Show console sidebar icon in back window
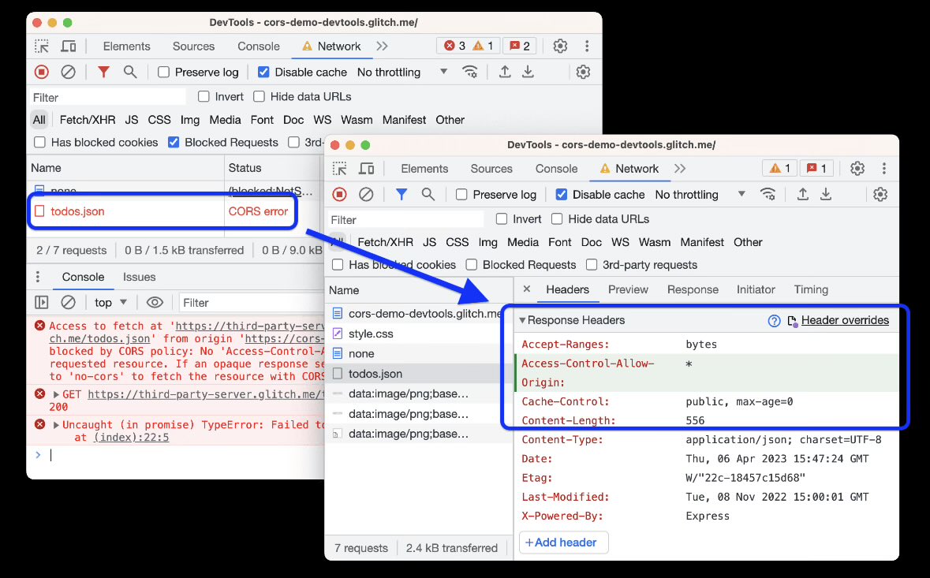The image size is (930, 578). click(x=42, y=302)
